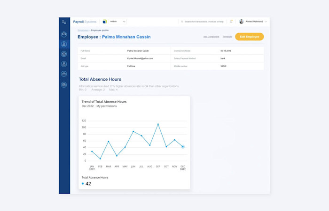The width and height of the screenshot is (329, 211).
Task: Select the Full Name value in table
Action: pyautogui.click(x=138, y=51)
